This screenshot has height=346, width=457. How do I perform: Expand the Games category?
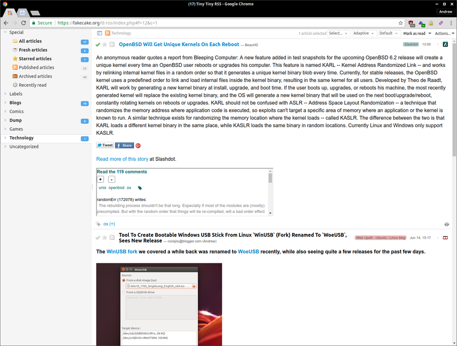[x=5, y=129]
